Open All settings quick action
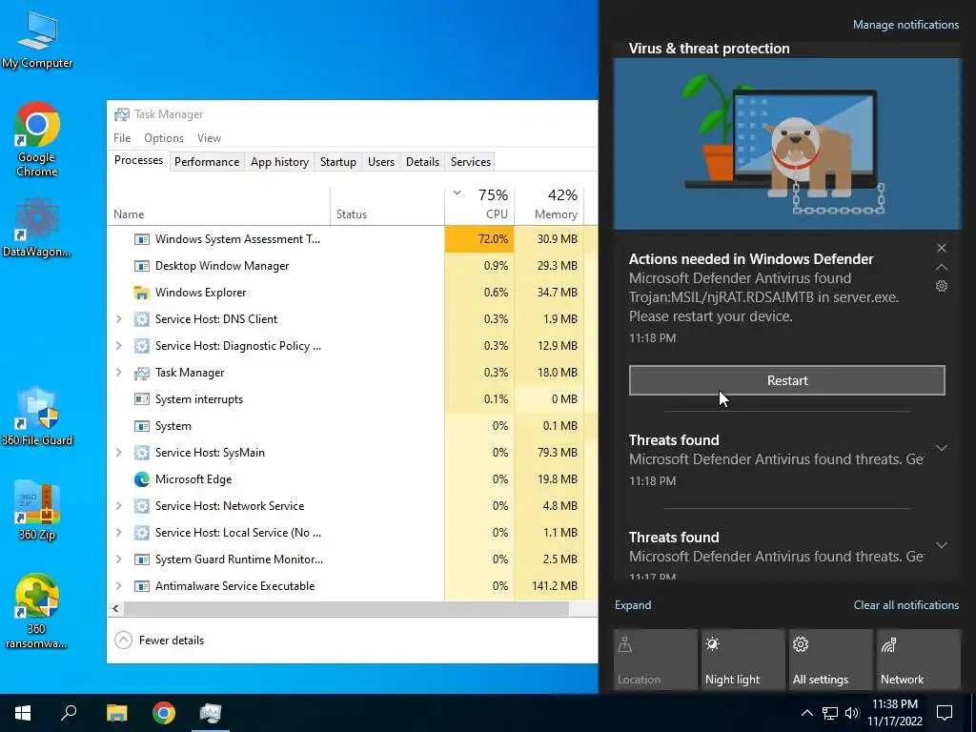 830,660
